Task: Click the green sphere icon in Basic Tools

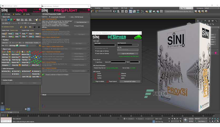Action: (12, 20)
